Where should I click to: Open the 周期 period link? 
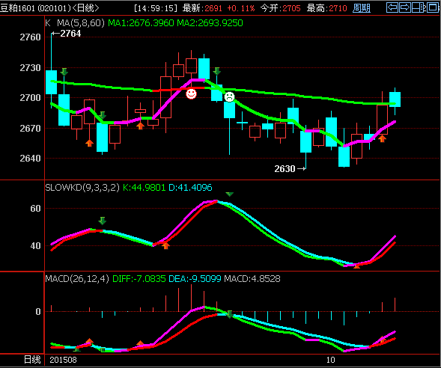click(x=362, y=8)
